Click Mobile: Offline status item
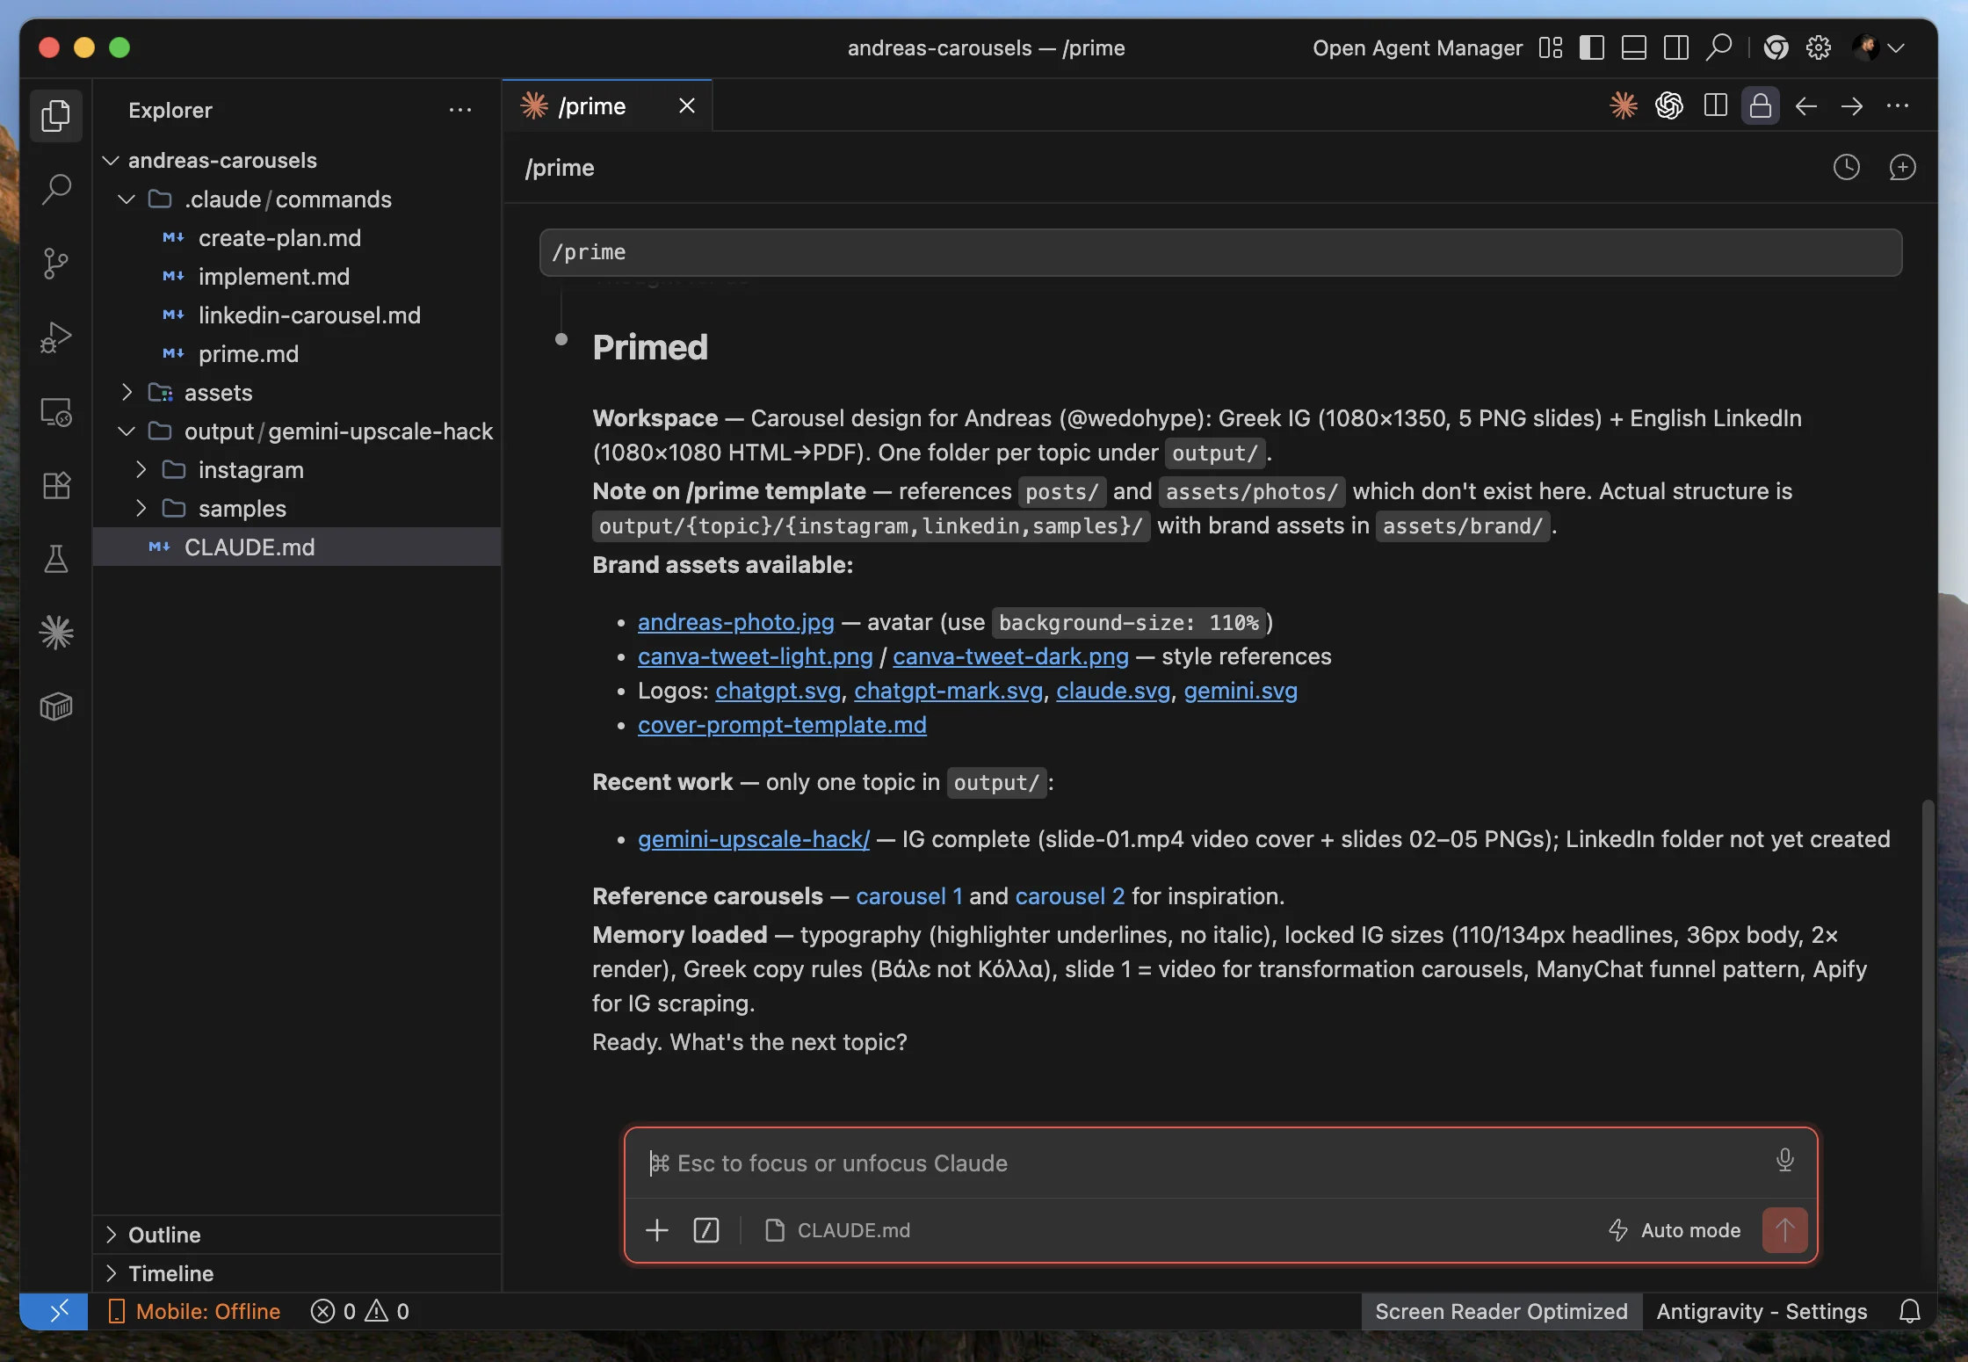The width and height of the screenshot is (1968, 1362). pos(194,1311)
